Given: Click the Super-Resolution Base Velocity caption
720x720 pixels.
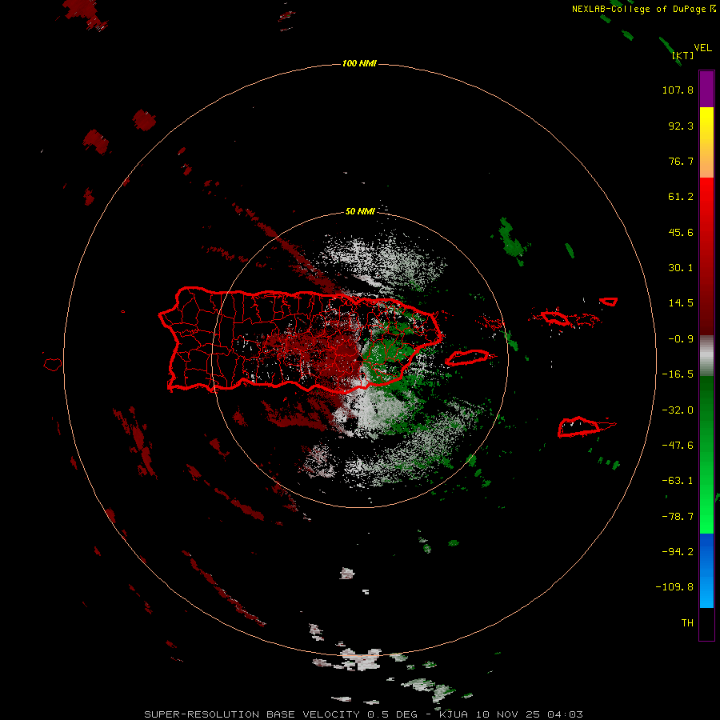Looking at the screenshot, I should [364, 714].
